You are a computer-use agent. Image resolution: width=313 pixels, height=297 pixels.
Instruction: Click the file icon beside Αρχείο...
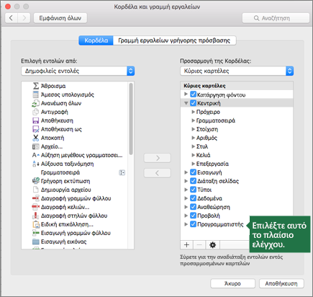click(36, 146)
